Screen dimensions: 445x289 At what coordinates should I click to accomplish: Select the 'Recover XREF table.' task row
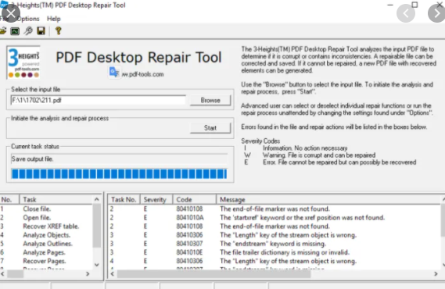(x=47, y=227)
